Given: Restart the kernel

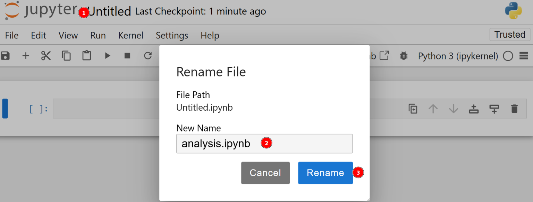Looking at the screenshot, I should click(x=148, y=56).
